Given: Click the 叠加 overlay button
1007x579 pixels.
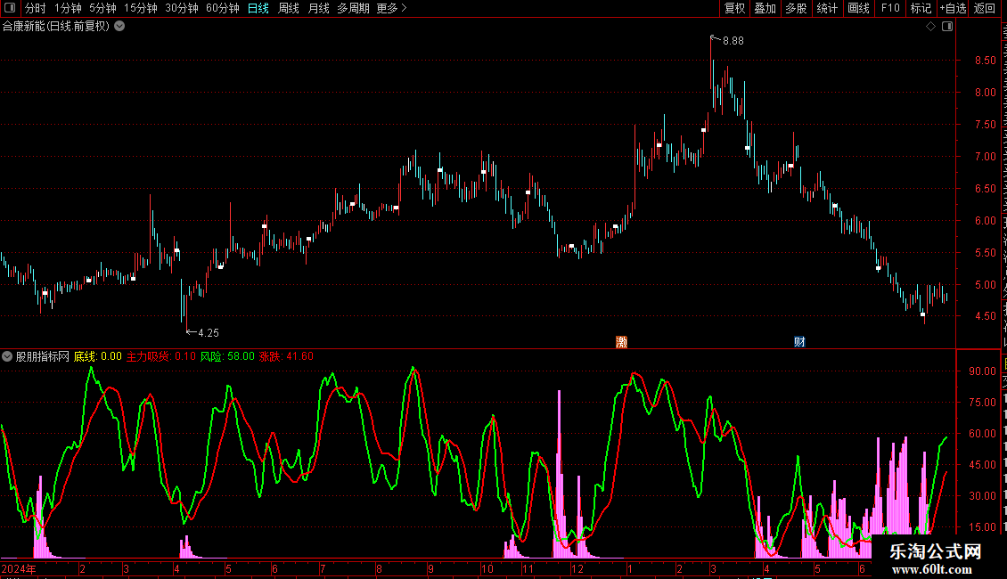Looking at the screenshot, I should click(765, 8).
